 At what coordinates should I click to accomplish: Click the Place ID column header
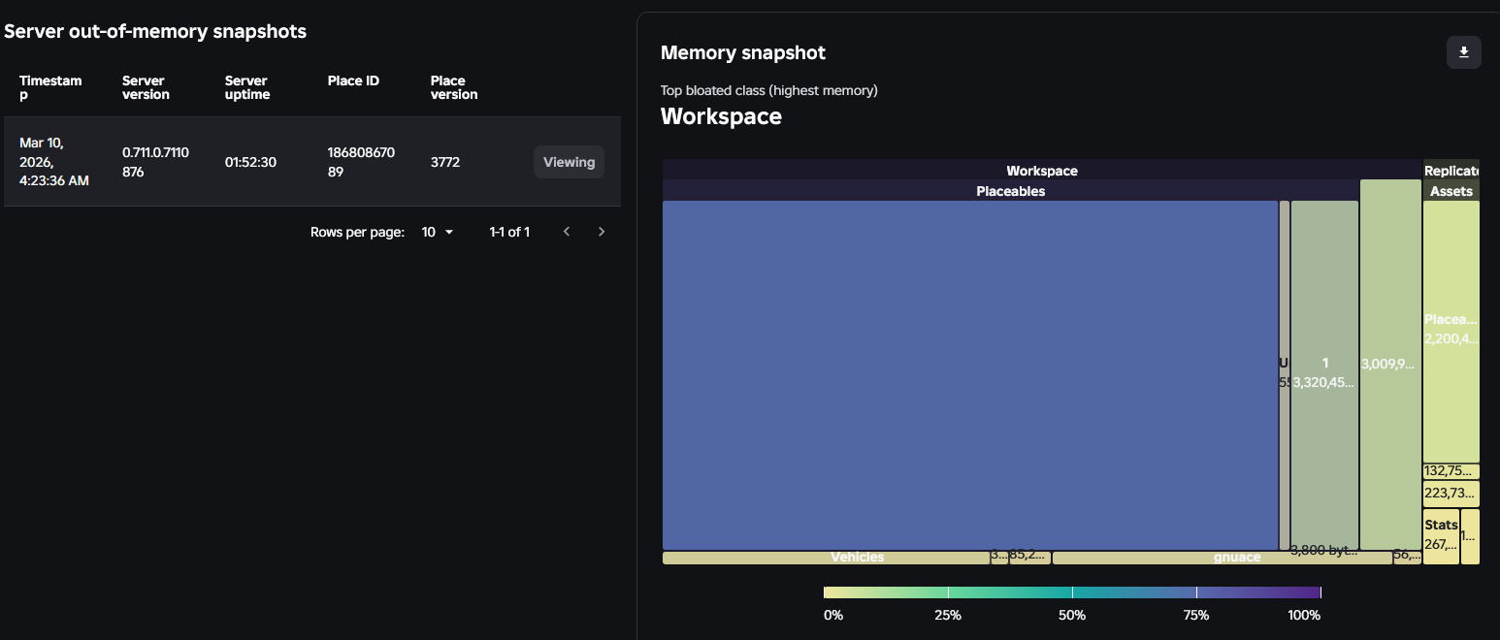point(353,80)
